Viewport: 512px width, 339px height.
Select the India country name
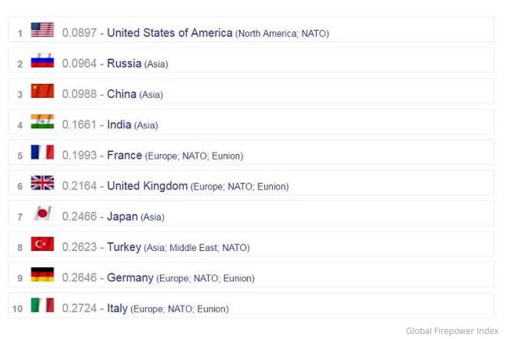[x=119, y=124]
